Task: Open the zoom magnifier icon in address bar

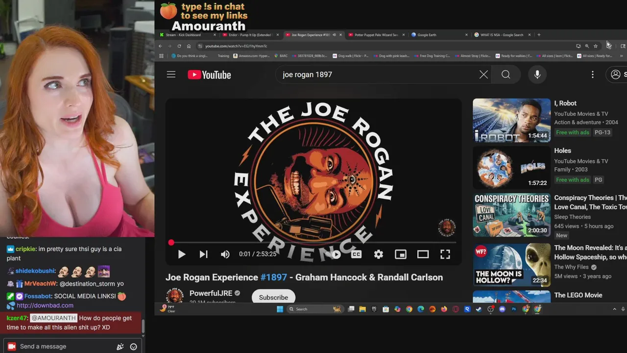Action: pos(587,46)
